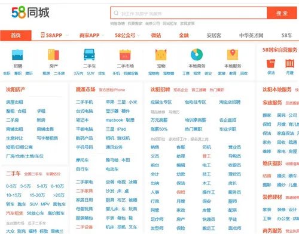Image resolution: width=299 pixels, height=234 pixels.
Task: Click the 58同城 logo
Action: [x=30, y=13]
